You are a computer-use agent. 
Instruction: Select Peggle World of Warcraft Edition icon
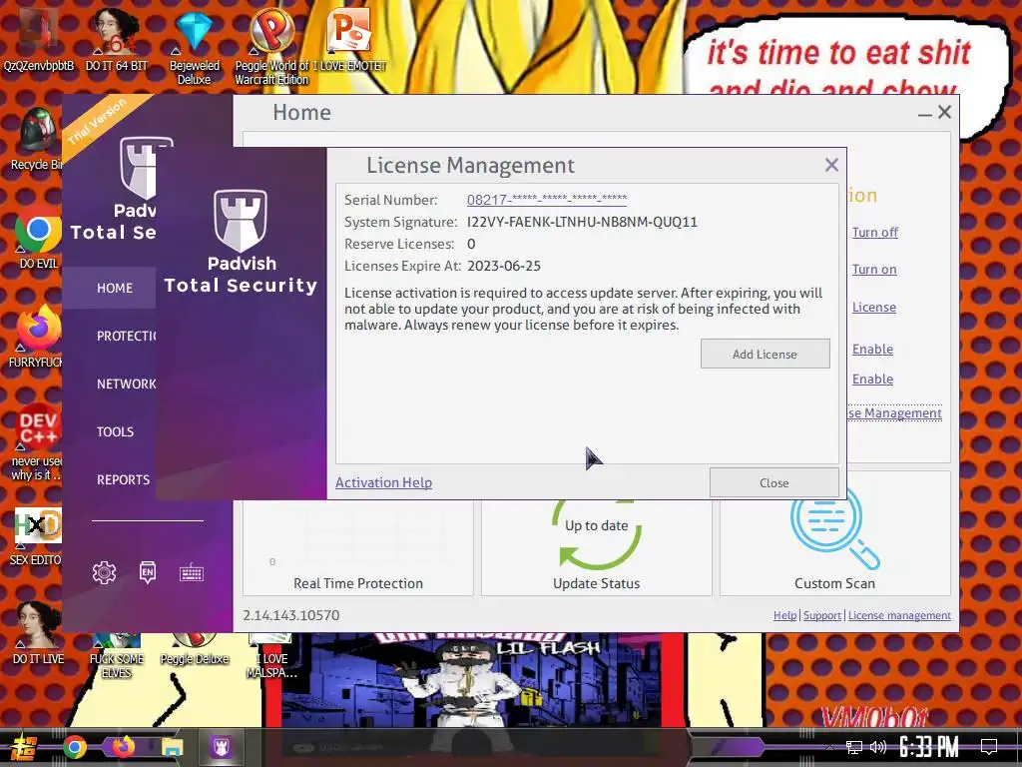click(271, 47)
